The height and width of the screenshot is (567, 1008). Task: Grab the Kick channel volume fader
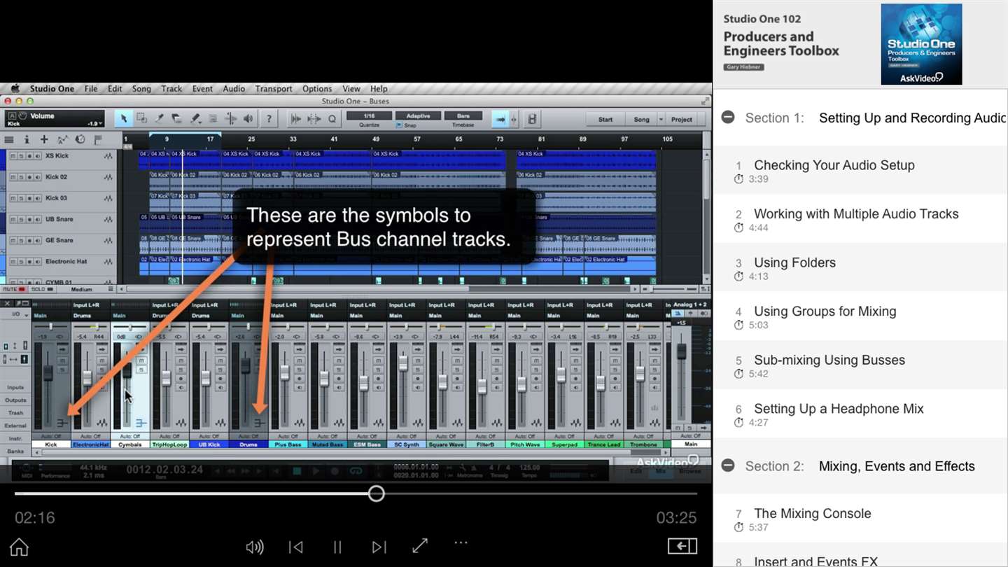[48, 372]
